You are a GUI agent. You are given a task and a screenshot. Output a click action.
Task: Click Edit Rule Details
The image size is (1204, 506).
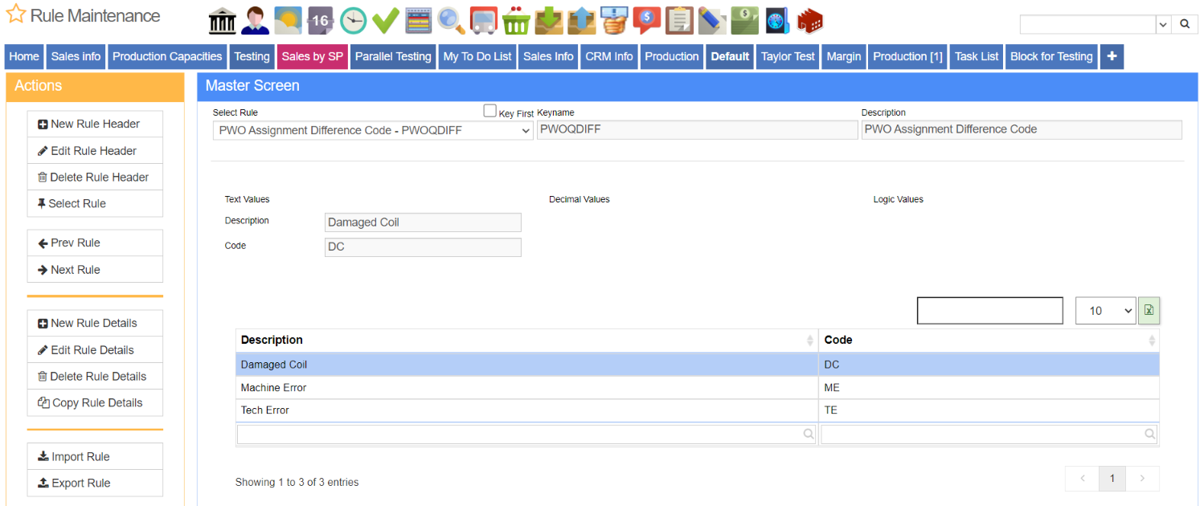[x=95, y=349]
